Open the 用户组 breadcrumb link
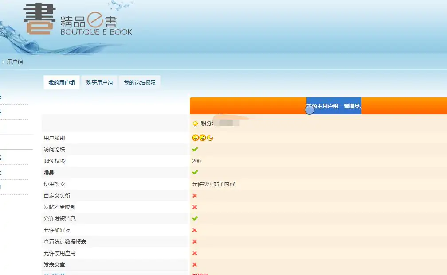This screenshot has height=275, width=447. [15, 62]
